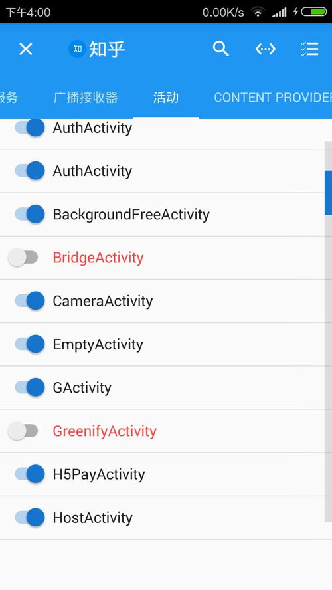The image size is (332, 590).
Task: Click the blue scrollbar thumb
Action: (x=328, y=193)
